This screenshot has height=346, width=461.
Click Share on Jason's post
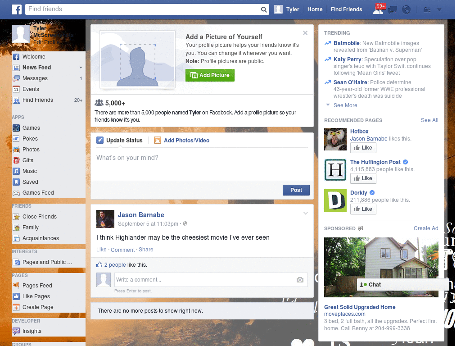coord(146,250)
